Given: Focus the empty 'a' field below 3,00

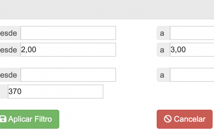Looking at the screenshot, I should point(192,75).
